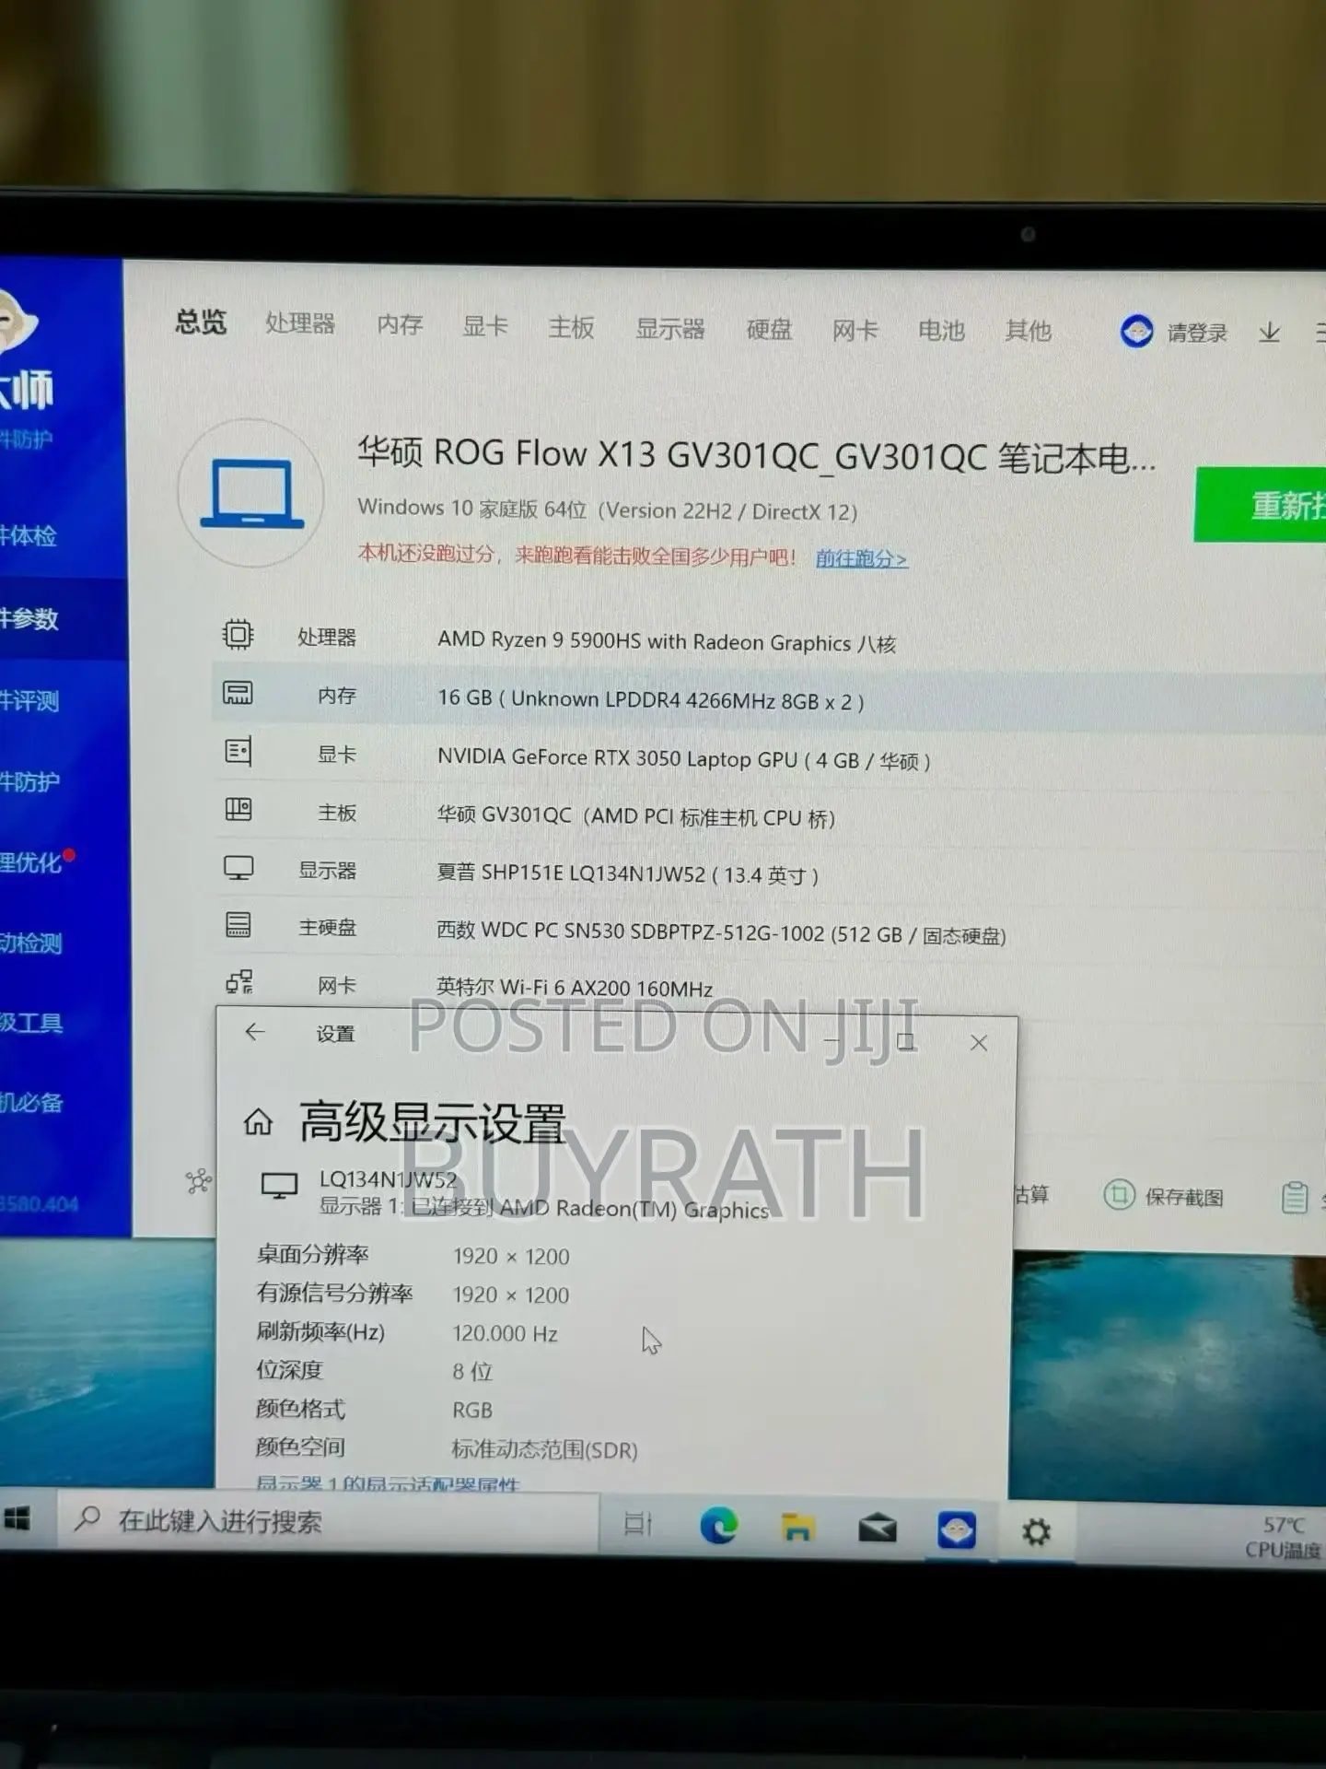Go back in the 设置 window
The height and width of the screenshot is (1769, 1326).
255,1032
